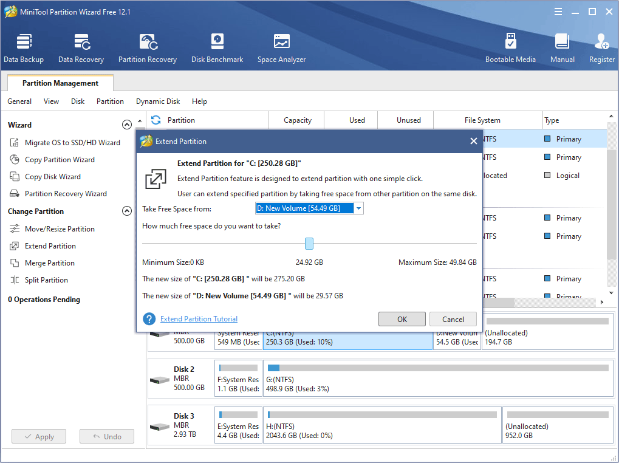Select the H:(NTFS) 2043.6 GB partition
The image size is (619, 463).
382,425
